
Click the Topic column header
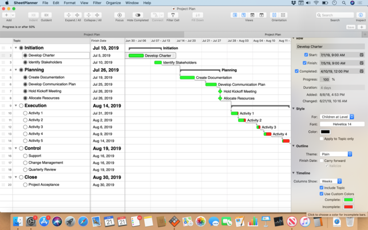point(52,41)
